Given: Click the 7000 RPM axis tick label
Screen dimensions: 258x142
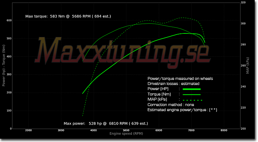Looking at the screenshot, I should coord(191,130).
